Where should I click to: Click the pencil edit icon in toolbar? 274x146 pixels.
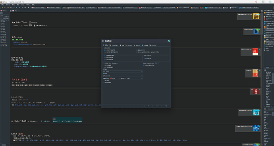(11, 8)
